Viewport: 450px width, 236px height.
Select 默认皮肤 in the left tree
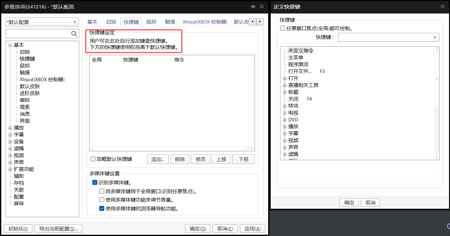point(30,87)
